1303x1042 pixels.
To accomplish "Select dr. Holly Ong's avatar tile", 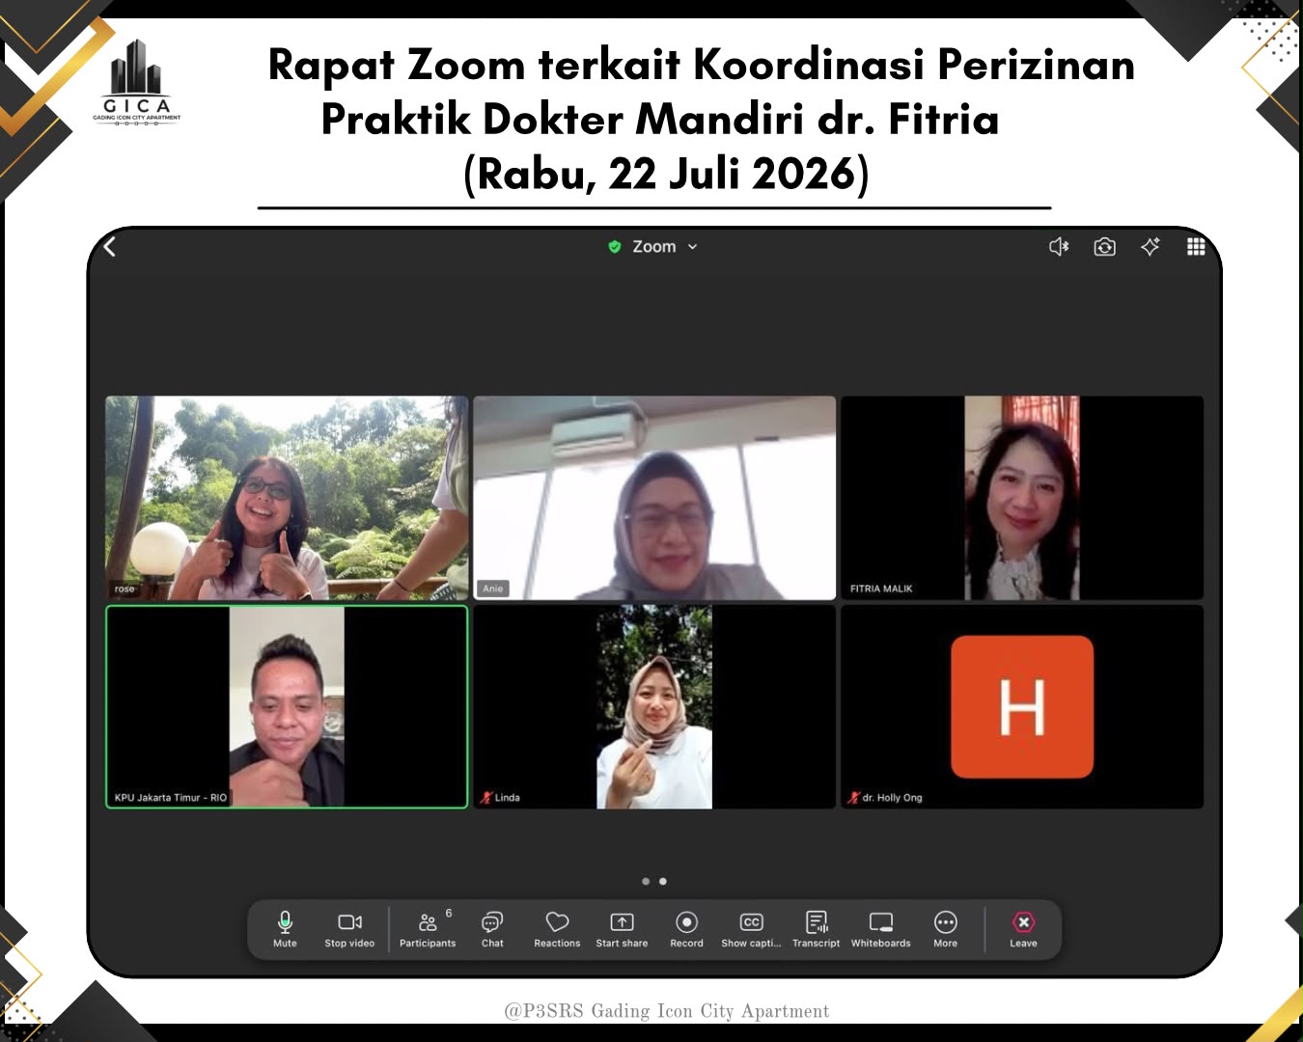I will tap(1022, 706).
